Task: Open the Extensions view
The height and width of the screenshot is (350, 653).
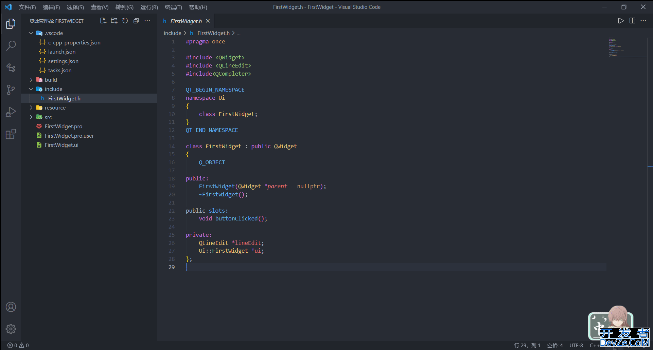Action: click(x=11, y=134)
